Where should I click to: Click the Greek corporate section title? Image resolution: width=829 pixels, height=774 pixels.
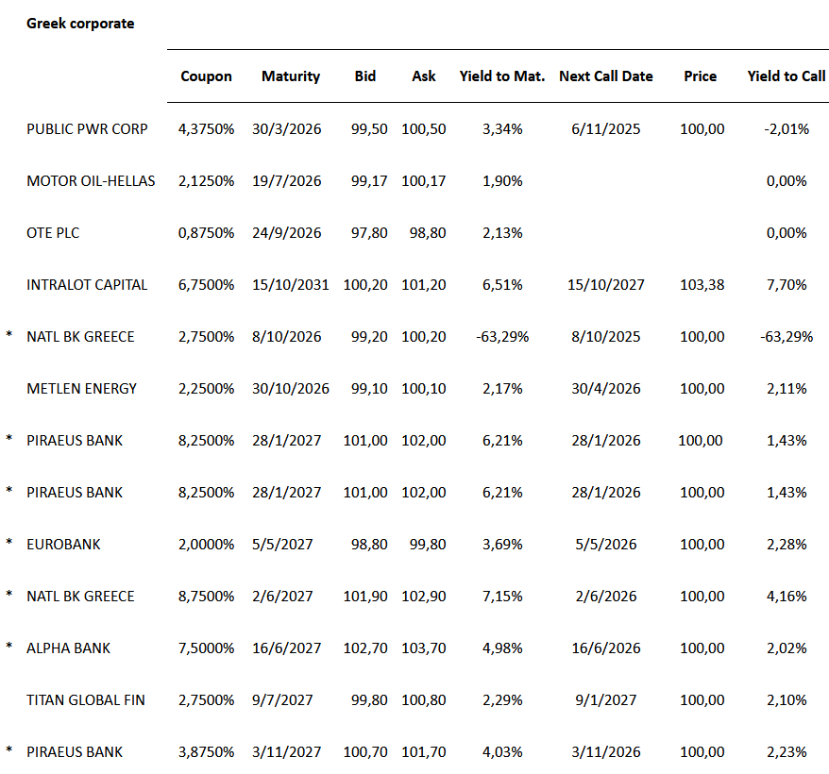[80, 24]
